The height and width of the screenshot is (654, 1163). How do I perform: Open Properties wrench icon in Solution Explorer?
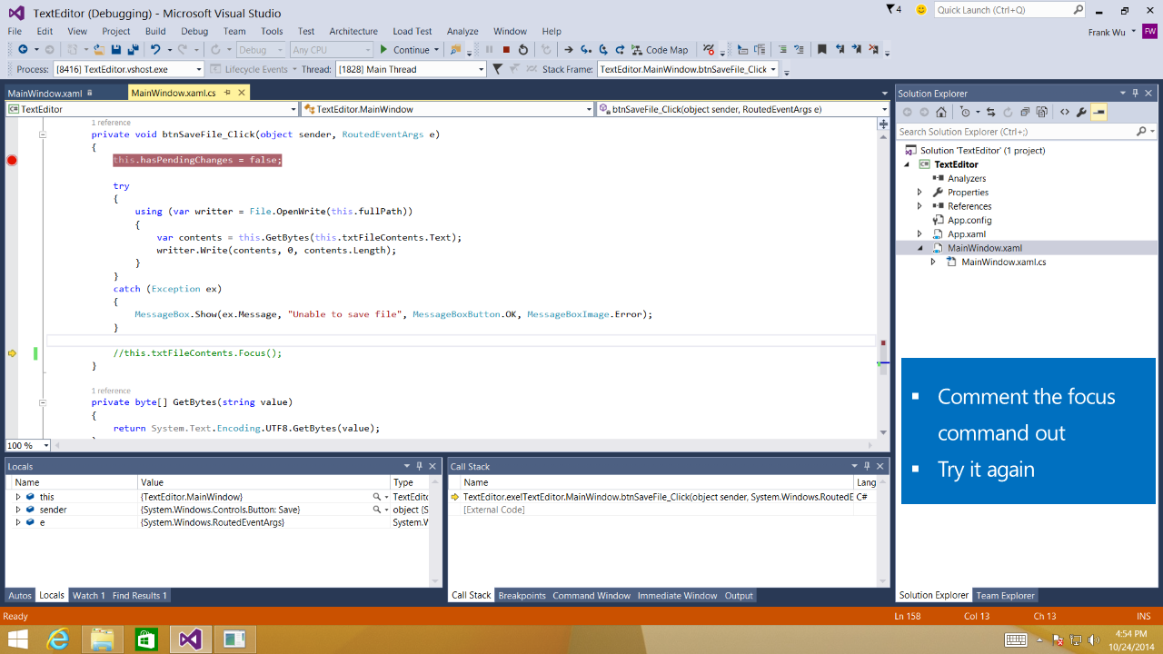pos(1081,113)
